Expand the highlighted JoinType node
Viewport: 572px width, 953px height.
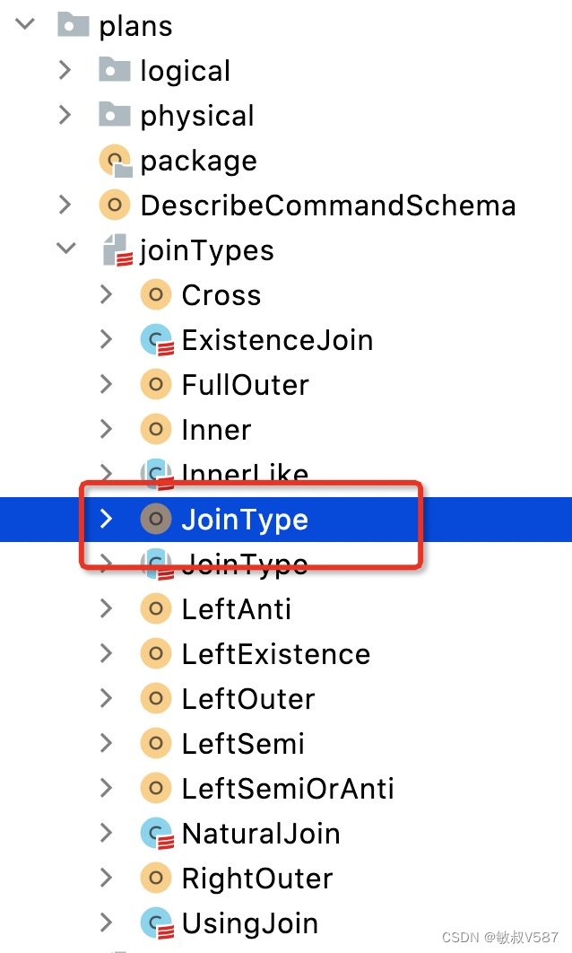click(x=107, y=519)
